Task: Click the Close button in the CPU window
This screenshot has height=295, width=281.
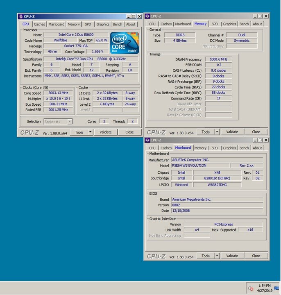Action: pyautogui.click(x=129, y=132)
